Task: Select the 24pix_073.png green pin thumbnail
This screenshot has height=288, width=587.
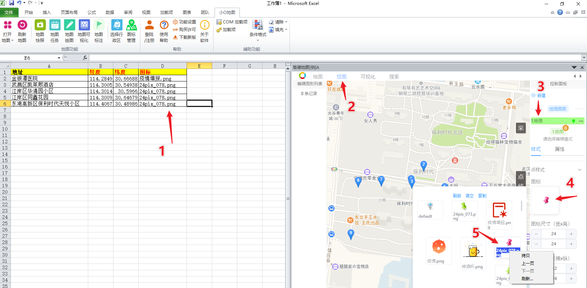Action: 464,211
